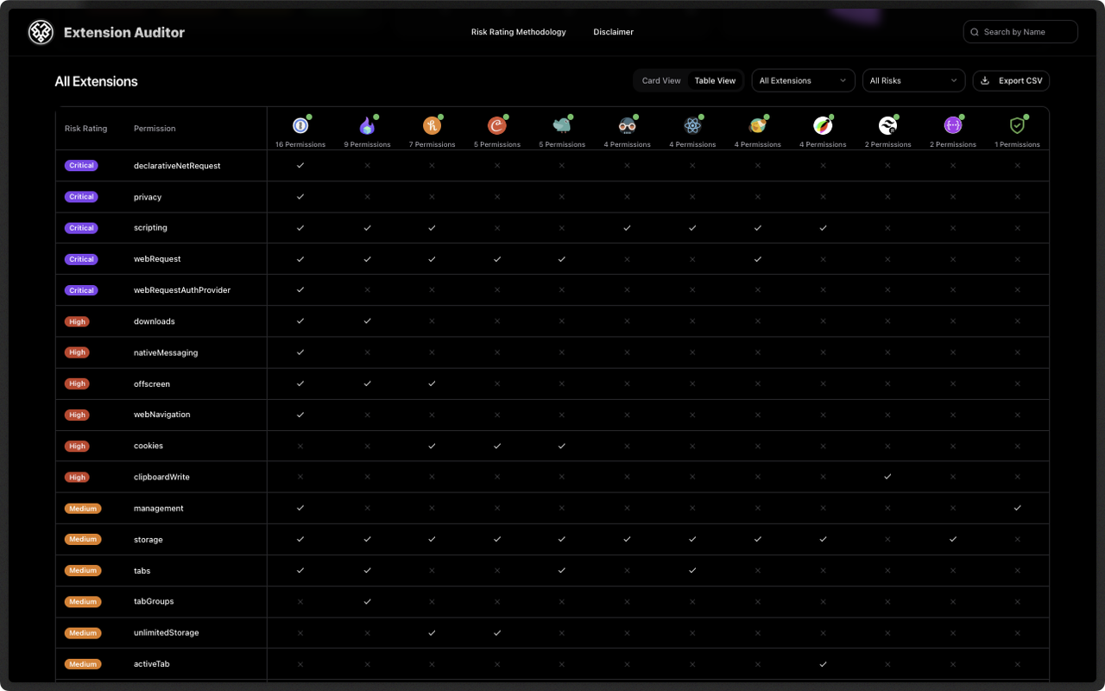1105x691 pixels.
Task: Select the colorful feather extension icon
Action: [x=823, y=126]
